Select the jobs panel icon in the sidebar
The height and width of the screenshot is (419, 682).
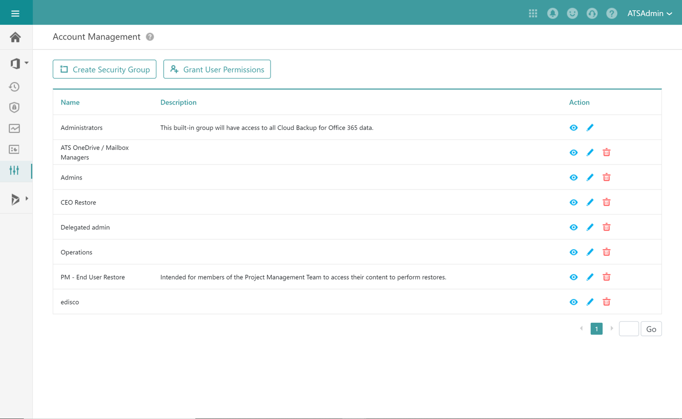tap(14, 149)
